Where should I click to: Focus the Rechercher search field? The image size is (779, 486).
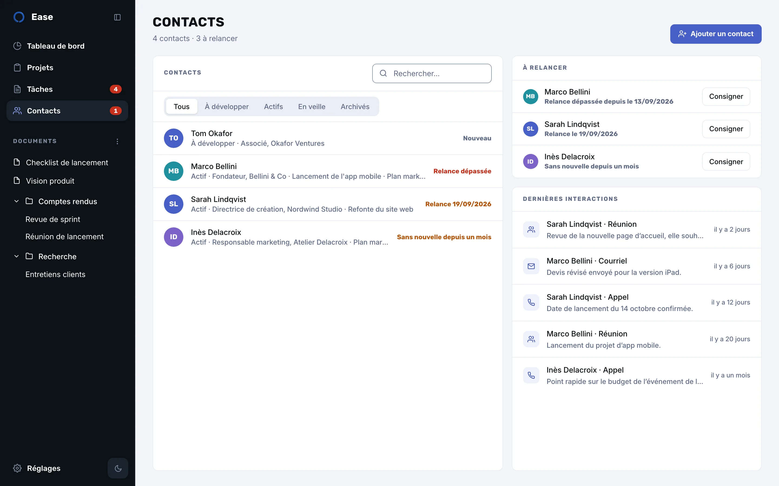[432, 73]
